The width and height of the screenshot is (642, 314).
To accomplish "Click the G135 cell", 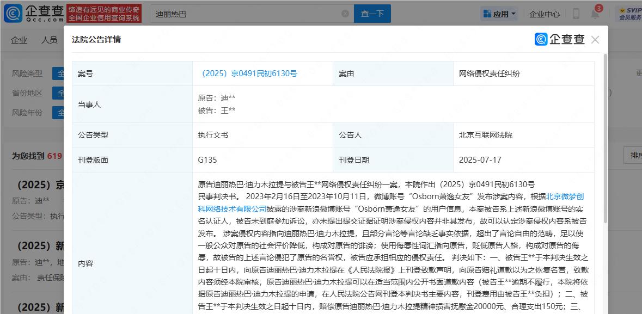I will tap(262, 160).
